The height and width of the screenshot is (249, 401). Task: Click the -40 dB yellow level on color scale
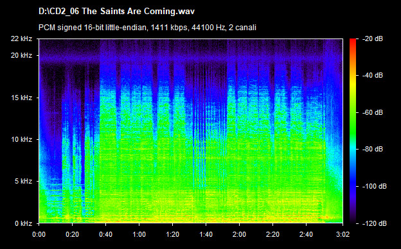point(353,76)
